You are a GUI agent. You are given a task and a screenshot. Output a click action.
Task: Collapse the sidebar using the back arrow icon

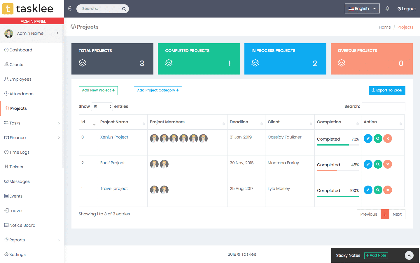[x=70, y=8]
